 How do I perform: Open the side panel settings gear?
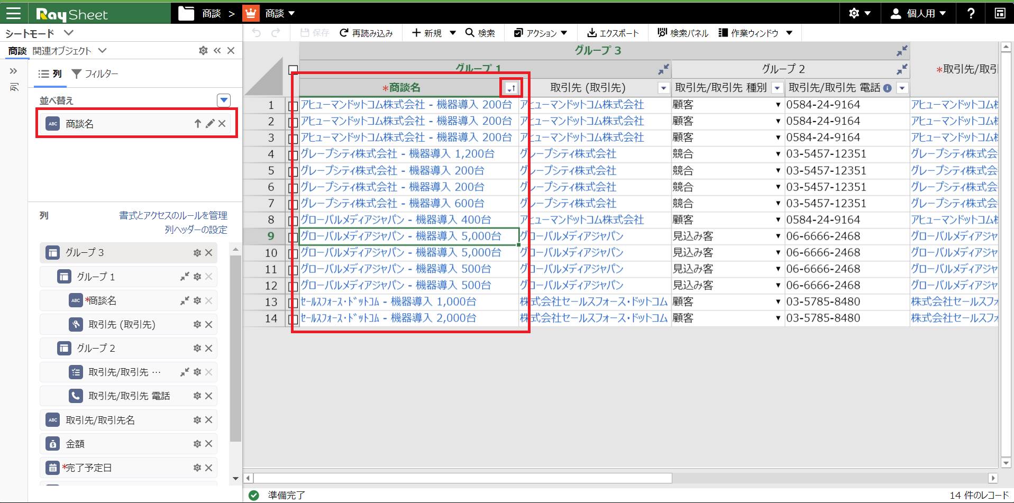pyautogui.click(x=203, y=51)
